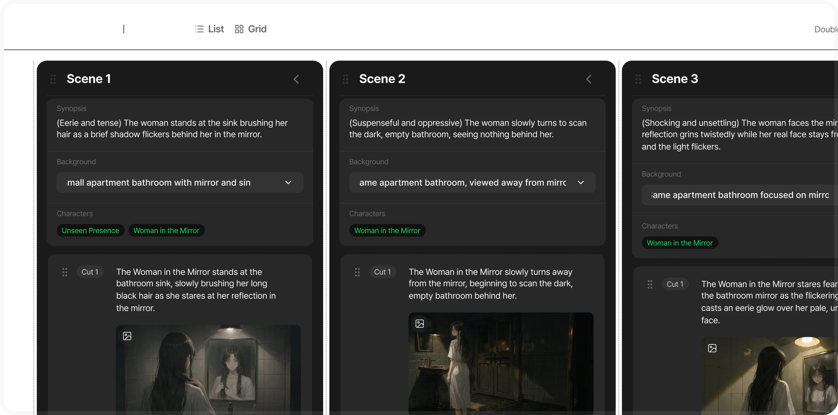Image resolution: width=838 pixels, height=415 pixels.
Task: Click the Cut 1 label in Scene 1
Action: 90,272
